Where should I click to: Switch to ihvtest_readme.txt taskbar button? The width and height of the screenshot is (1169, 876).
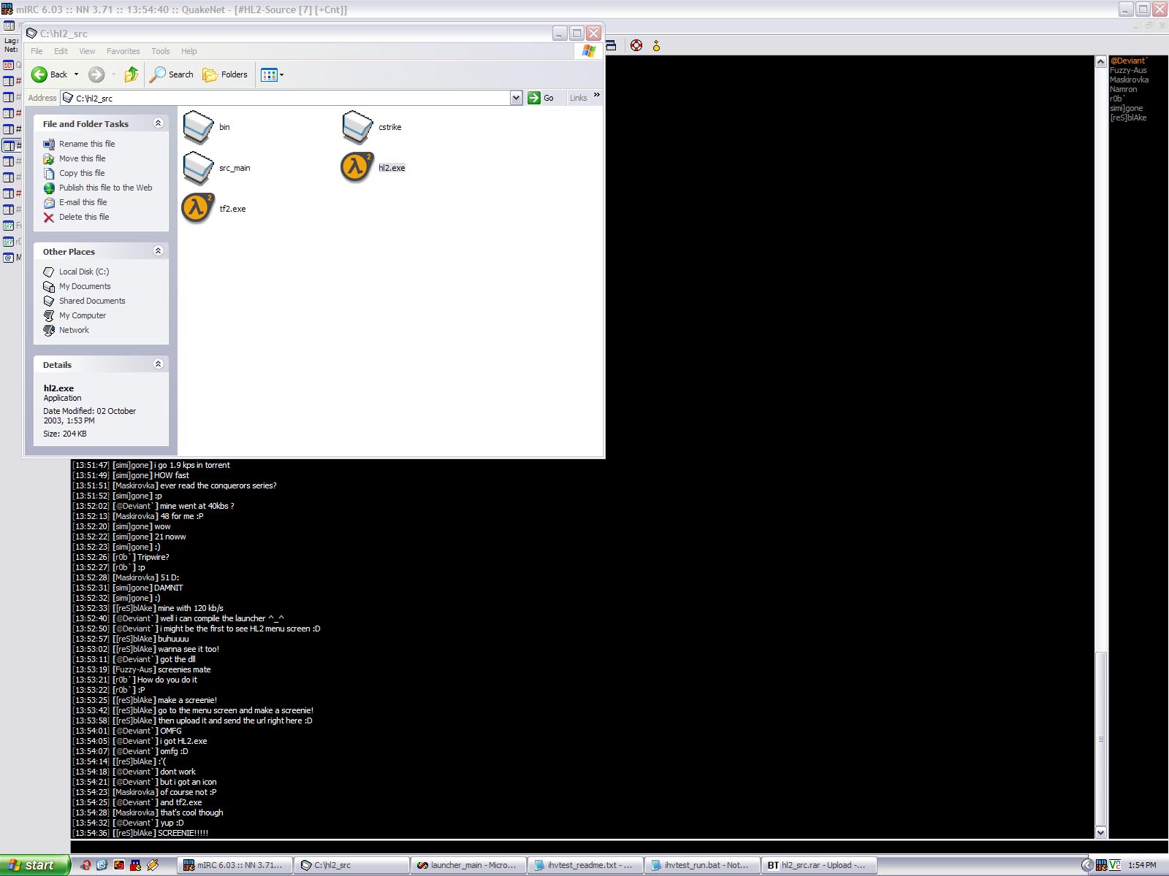point(584,865)
